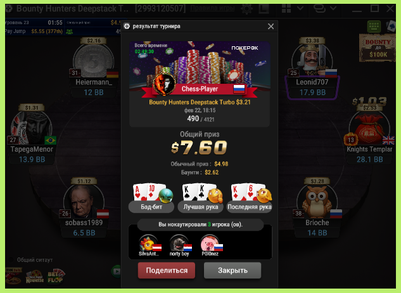Expand the grid layout dropdown arrow
The width and height of the screenshot is (401, 293).
300,8
